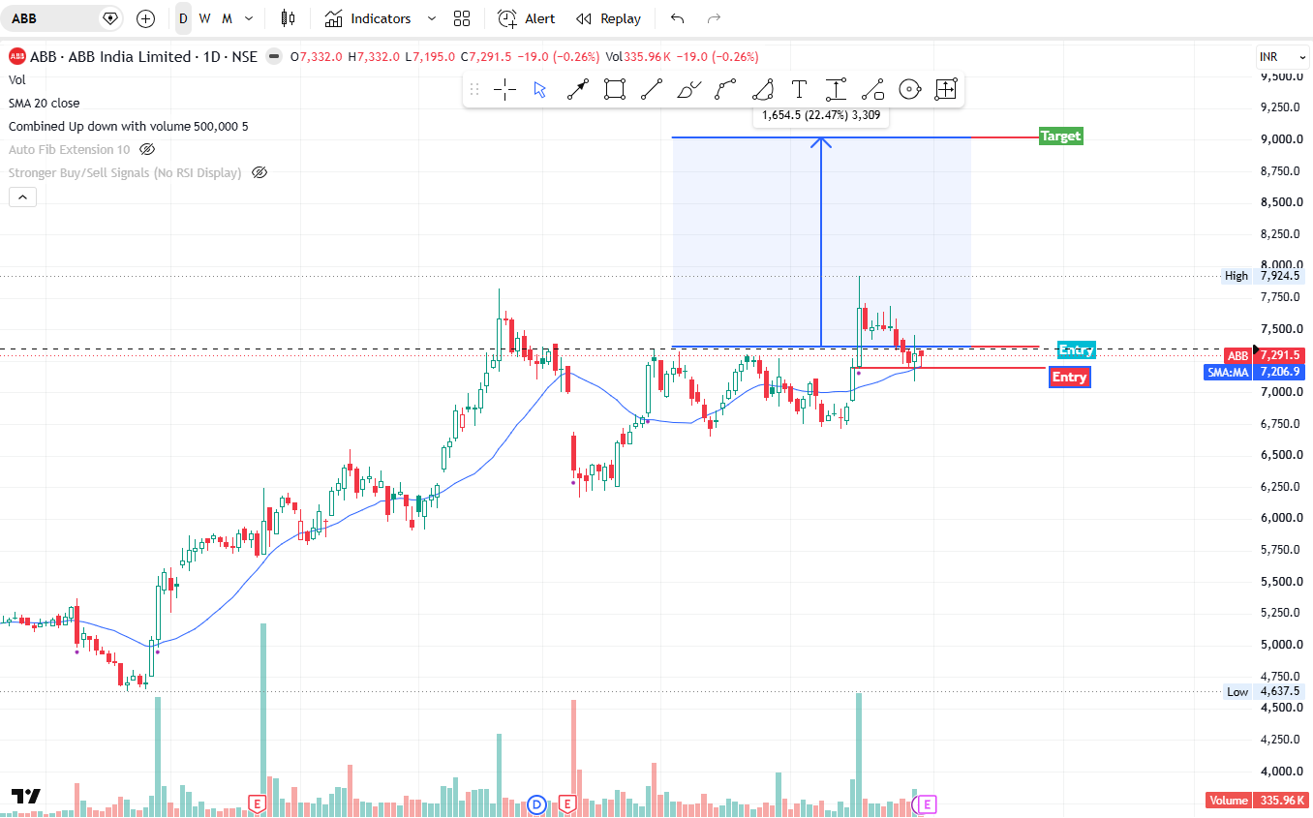Select the arrow pointer cursor tool
The height and width of the screenshot is (818, 1313).
tap(540, 90)
